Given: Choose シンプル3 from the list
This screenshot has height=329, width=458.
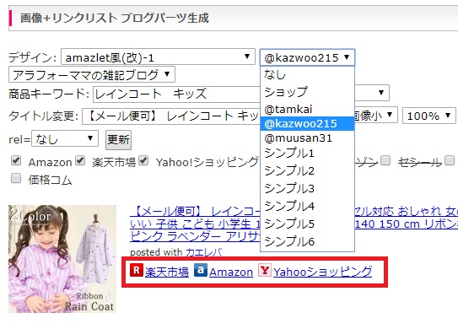Looking at the screenshot, I should point(307,188).
